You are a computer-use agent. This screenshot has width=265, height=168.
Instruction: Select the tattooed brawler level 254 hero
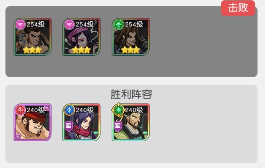[32, 37]
